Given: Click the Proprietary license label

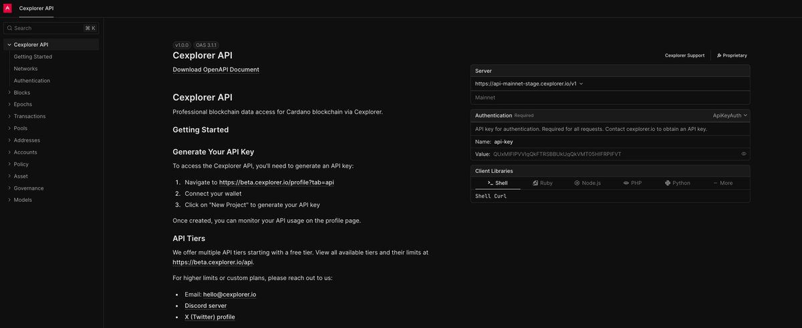Looking at the screenshot, I should (x=732, y=55).
